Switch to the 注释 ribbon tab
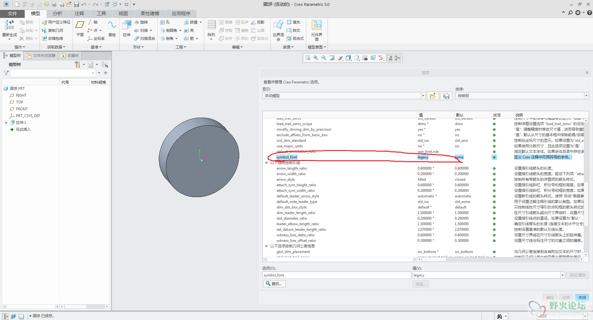This screenshot has width=593, height=320. (x=79, y=13)
